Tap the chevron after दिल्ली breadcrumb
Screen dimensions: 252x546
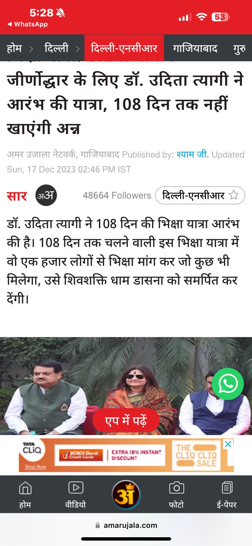click(x=78, y=49)
